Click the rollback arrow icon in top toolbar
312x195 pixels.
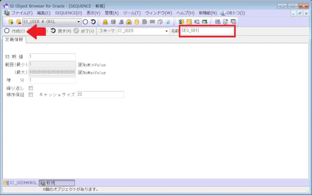pyautogui.click(x=93, y=22)
